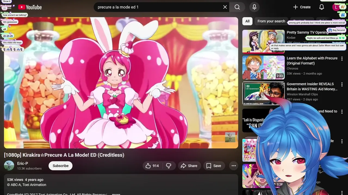Clear the search box text
Screen dimensions: 348x195
[225, 7]
